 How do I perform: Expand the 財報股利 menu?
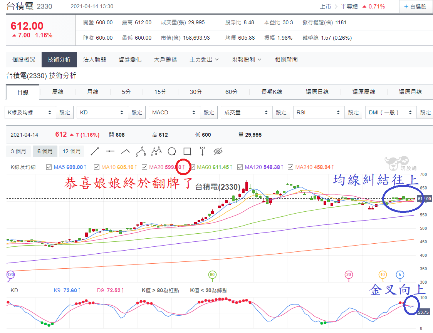(247, 60)
